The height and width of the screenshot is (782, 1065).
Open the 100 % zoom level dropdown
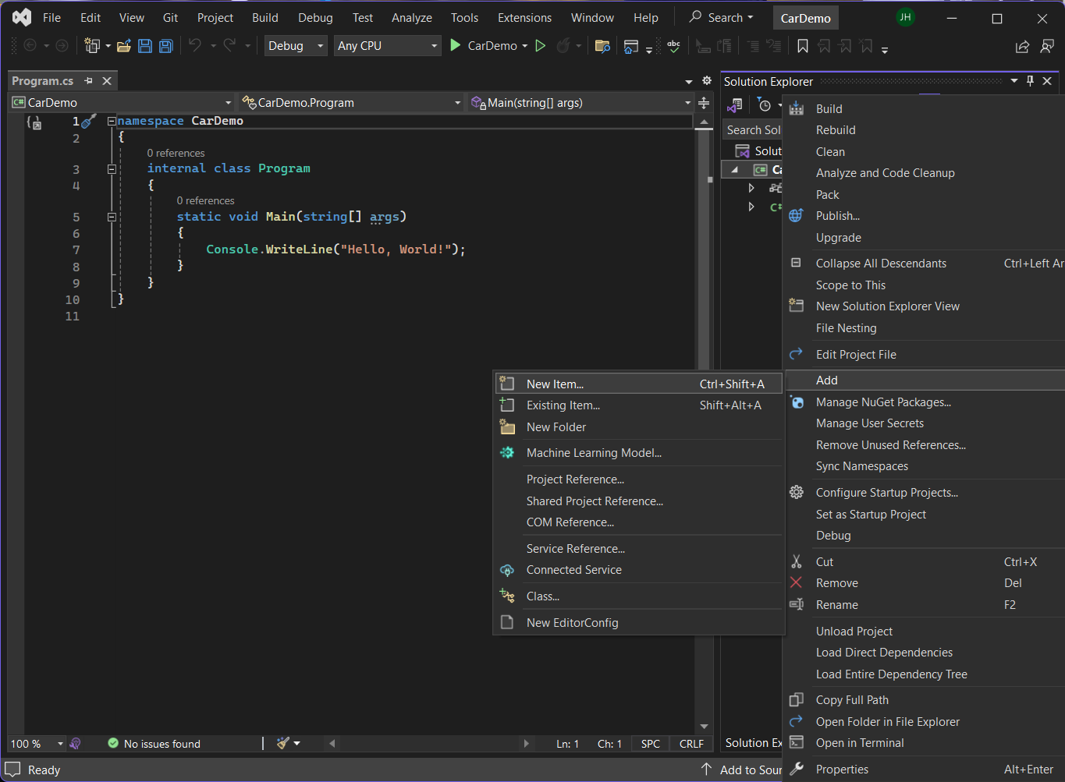tap(60, 744)
